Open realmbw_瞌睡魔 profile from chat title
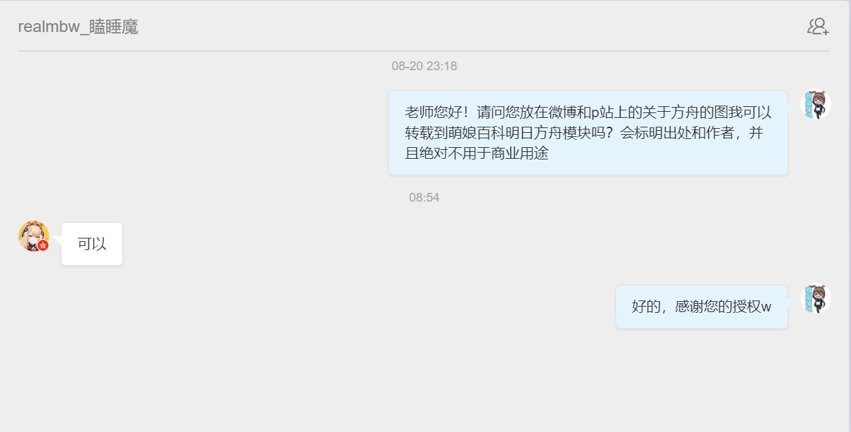Image resolution: width=851 pixels, height=432 pixels. click(x=78, y=27)
